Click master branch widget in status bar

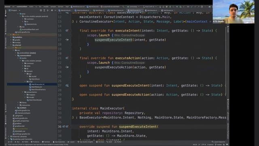coord(219,145)
